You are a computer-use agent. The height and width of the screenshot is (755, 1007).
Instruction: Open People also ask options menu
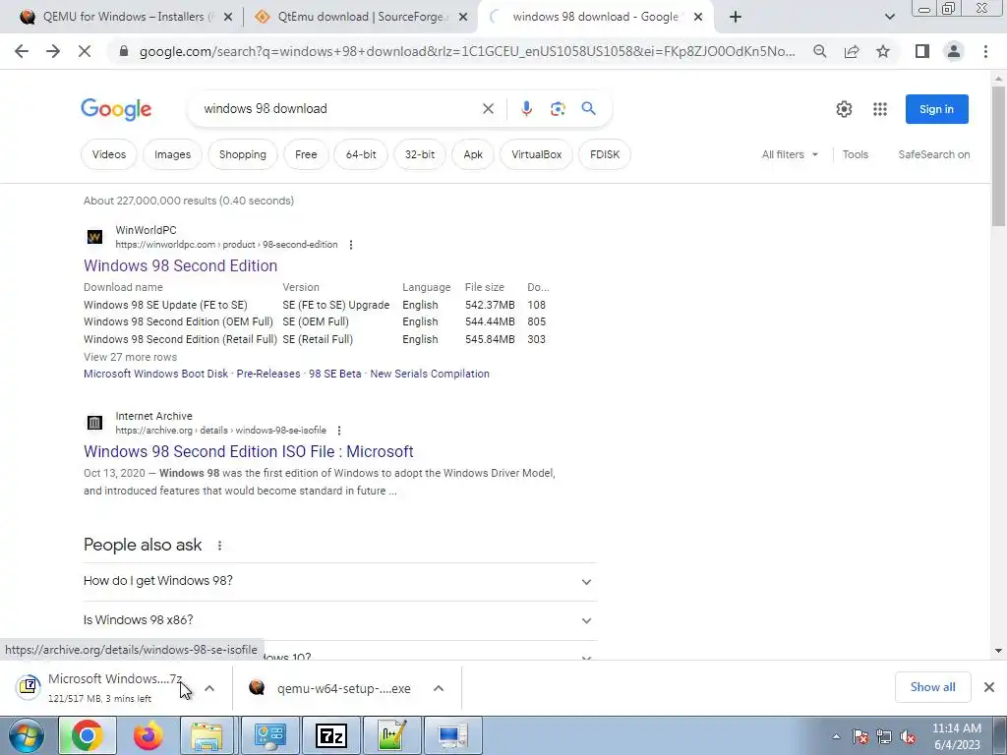tap(219, 545)
